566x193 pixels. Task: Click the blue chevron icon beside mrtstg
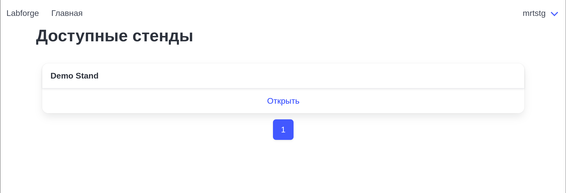click(x=554, y=14)
